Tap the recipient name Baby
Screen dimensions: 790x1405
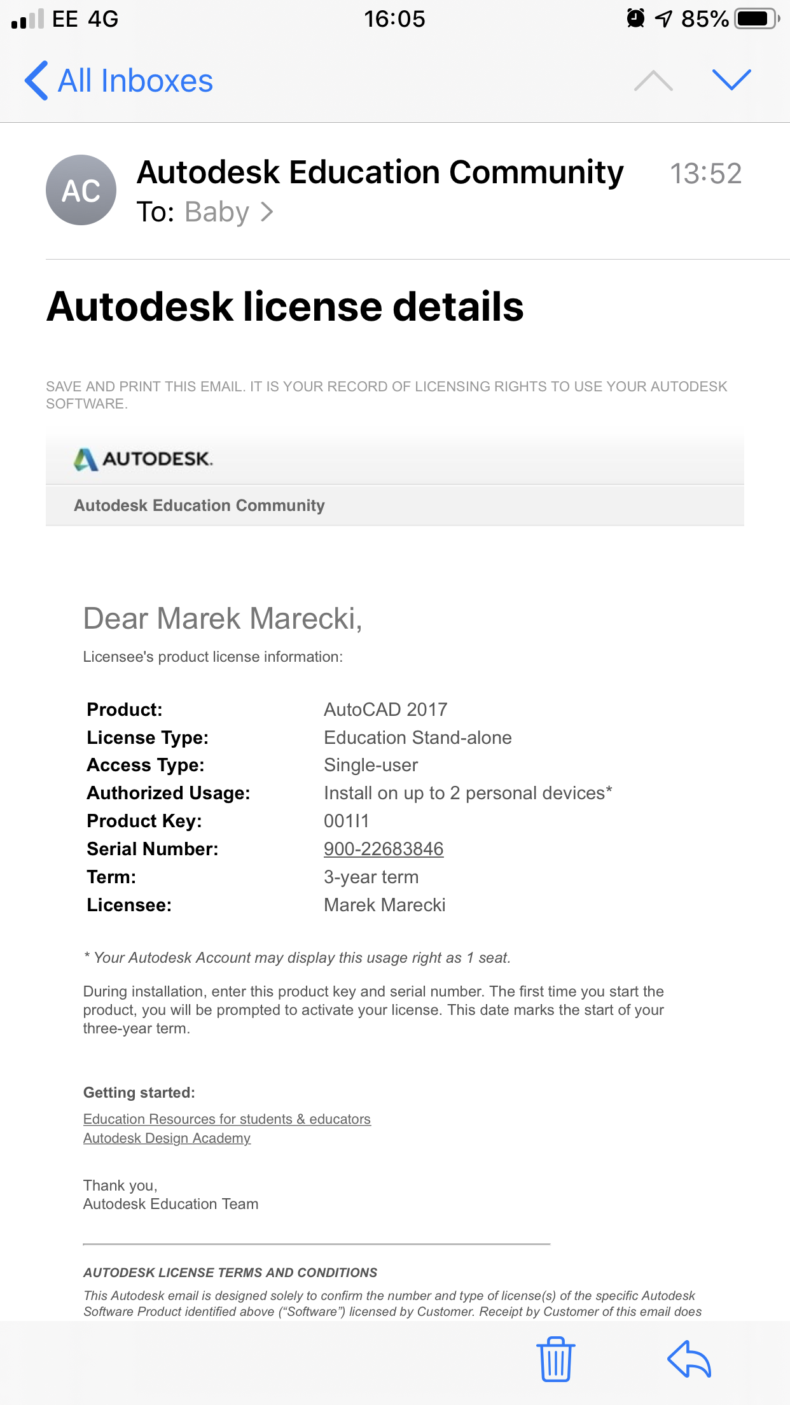tap(216, 212)
